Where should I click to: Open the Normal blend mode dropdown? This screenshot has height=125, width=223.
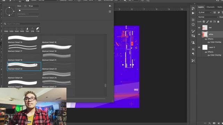click(208, 17)
